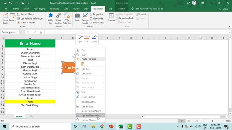Click Expansion Packs
This screenshot has width=232, height=130.
(125, 18)
